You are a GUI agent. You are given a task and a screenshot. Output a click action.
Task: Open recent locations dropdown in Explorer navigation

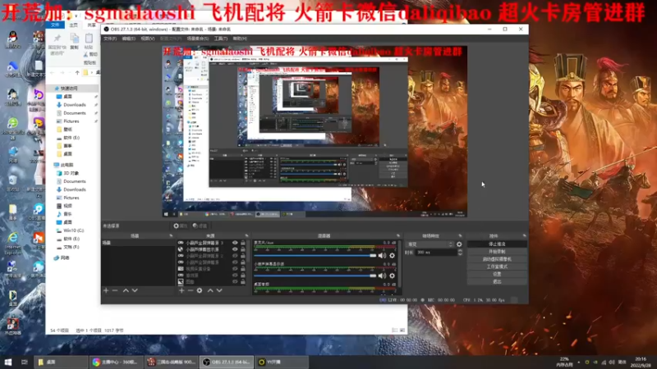[70, 72]
